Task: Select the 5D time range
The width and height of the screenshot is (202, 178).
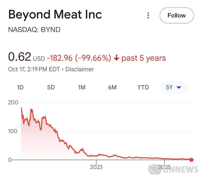Action: click(51, 87)
